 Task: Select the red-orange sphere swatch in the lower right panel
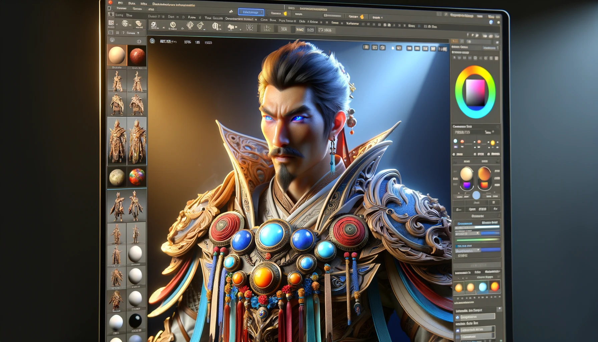[x=495, y=287]
